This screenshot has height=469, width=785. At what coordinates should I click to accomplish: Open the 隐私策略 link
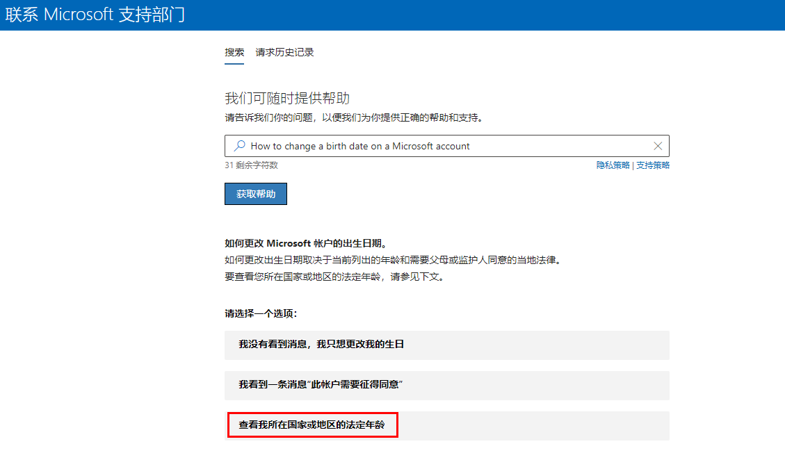(x=613, y=165)
